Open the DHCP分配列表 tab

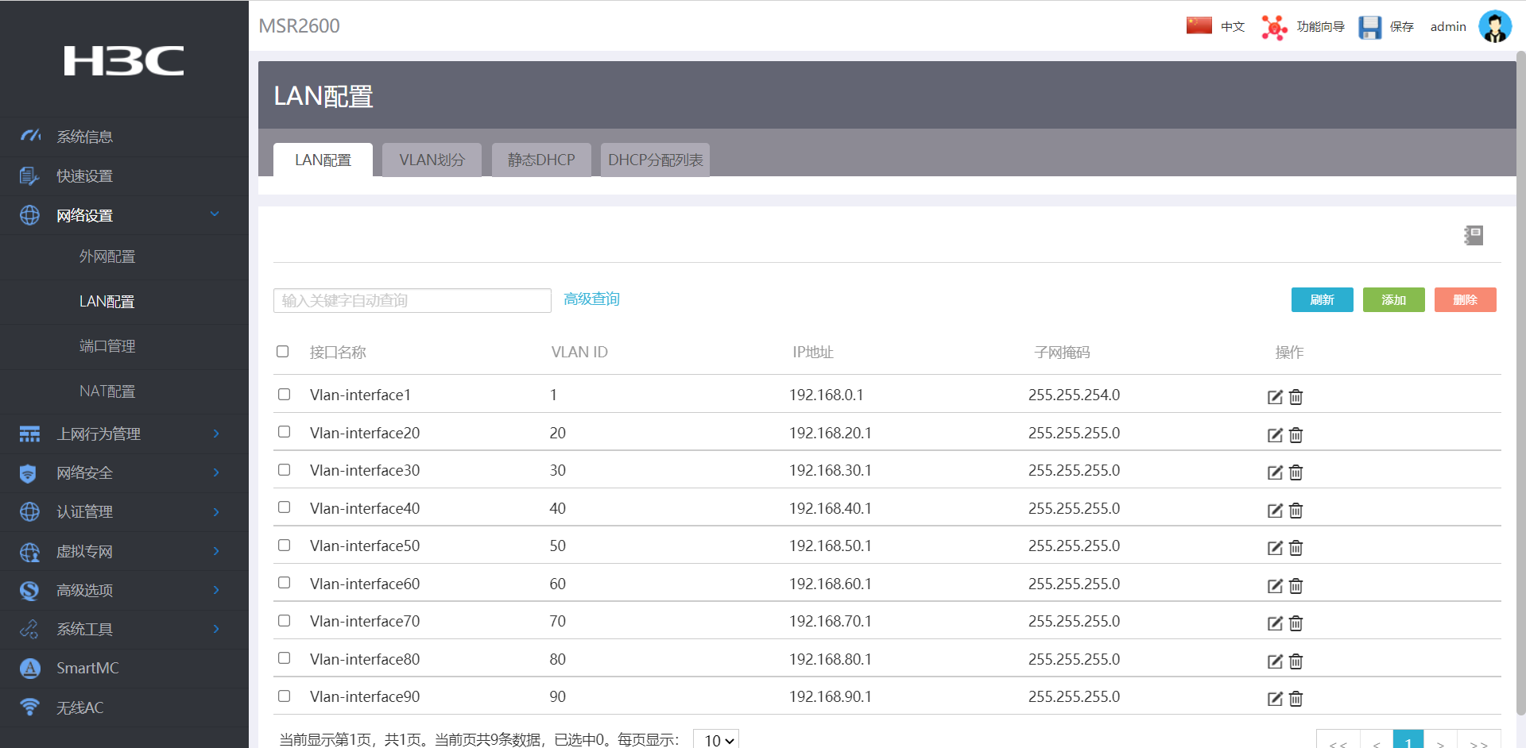655,160
